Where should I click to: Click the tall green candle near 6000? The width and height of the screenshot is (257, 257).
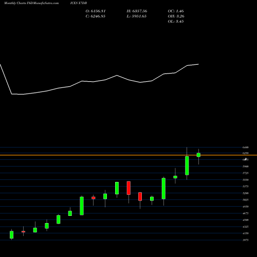tap(187, 166)
